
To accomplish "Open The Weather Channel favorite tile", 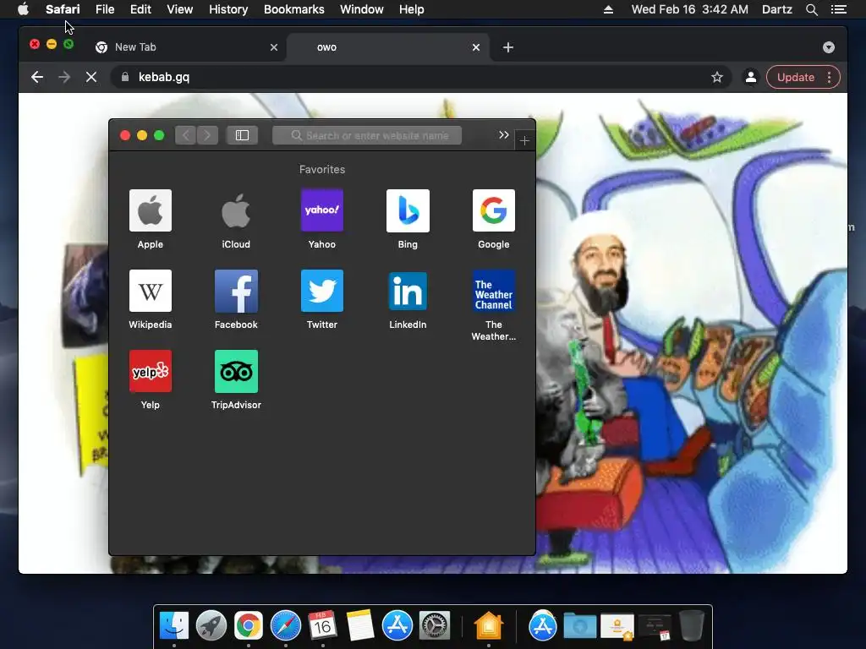I will pos(494,291).
